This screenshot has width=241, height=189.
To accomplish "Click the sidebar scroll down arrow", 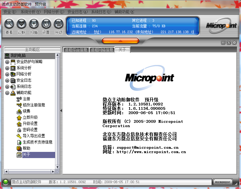I will pyautogui.click(x=57, y=167).
